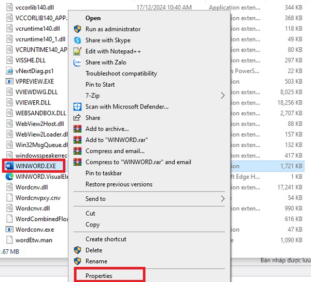Click the 1,721 KB size of WINWORD.EXE
Image resolution: width=311 pixels, height=282 pixels.
[291, 166]
